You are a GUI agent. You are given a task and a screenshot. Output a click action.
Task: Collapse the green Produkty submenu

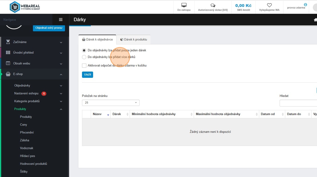61,109
